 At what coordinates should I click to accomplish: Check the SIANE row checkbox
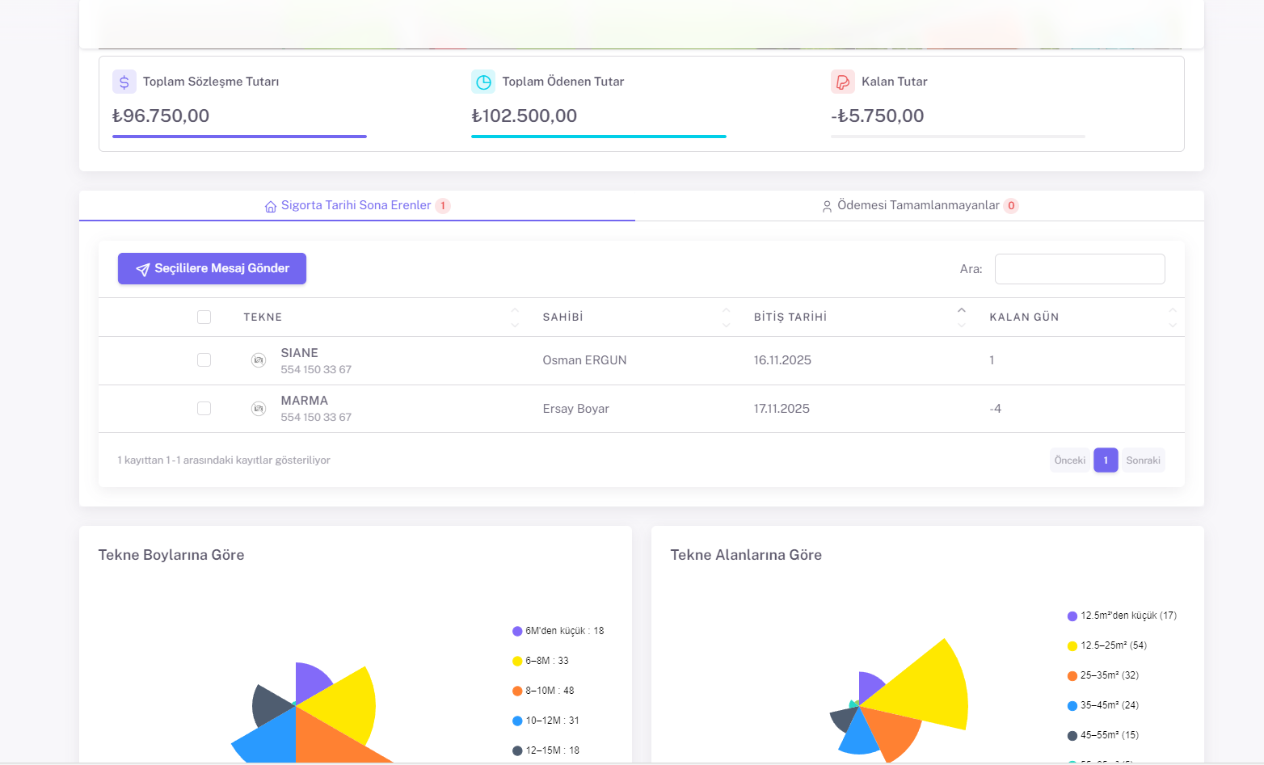tap(204, 360)
